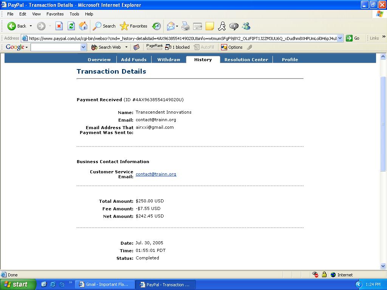Click the page scroll up arrow

click(x=383, y=57)
